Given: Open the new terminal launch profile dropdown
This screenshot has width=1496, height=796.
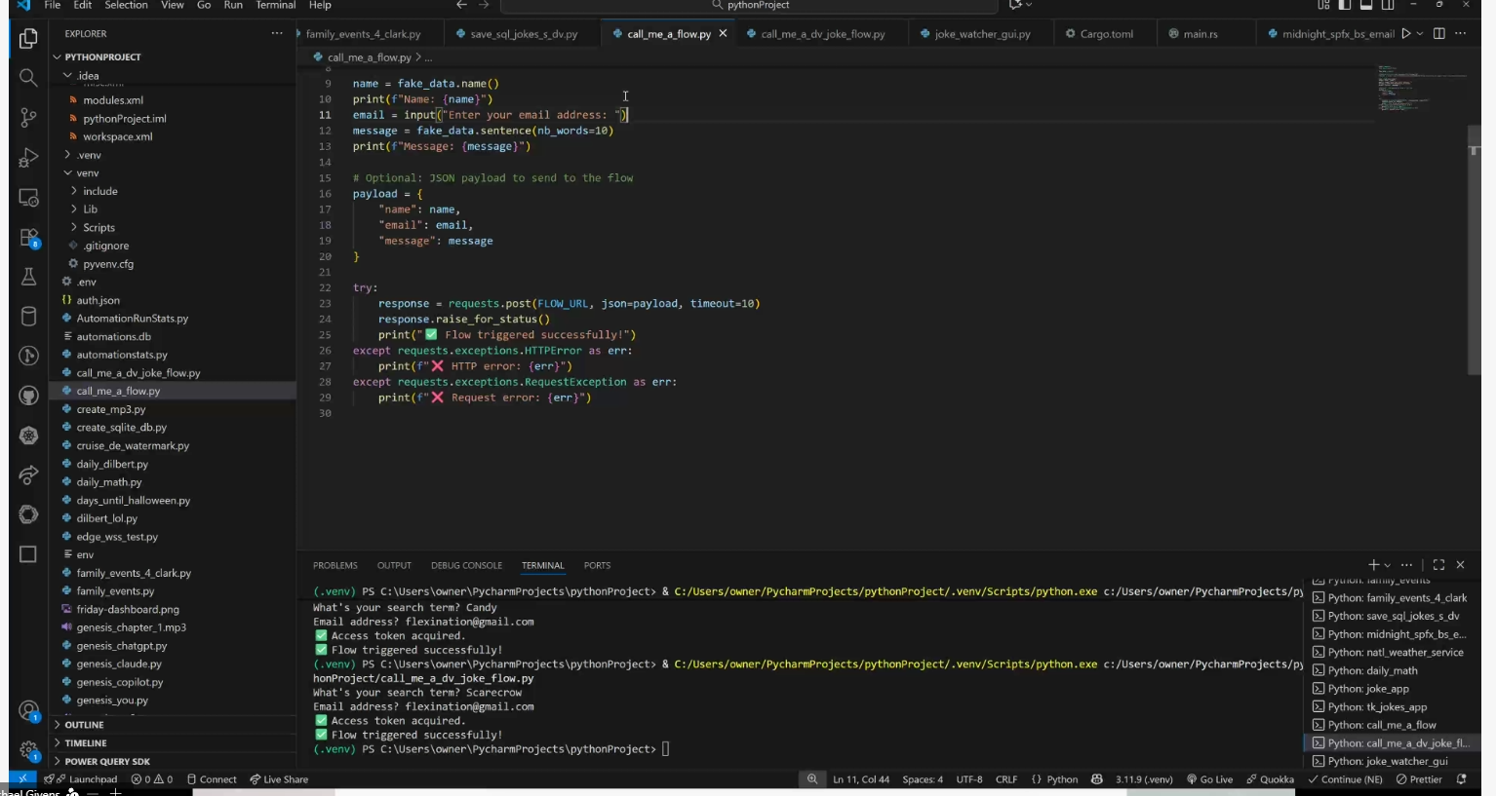Looking at the screenshot, I should pos(1388,565).
